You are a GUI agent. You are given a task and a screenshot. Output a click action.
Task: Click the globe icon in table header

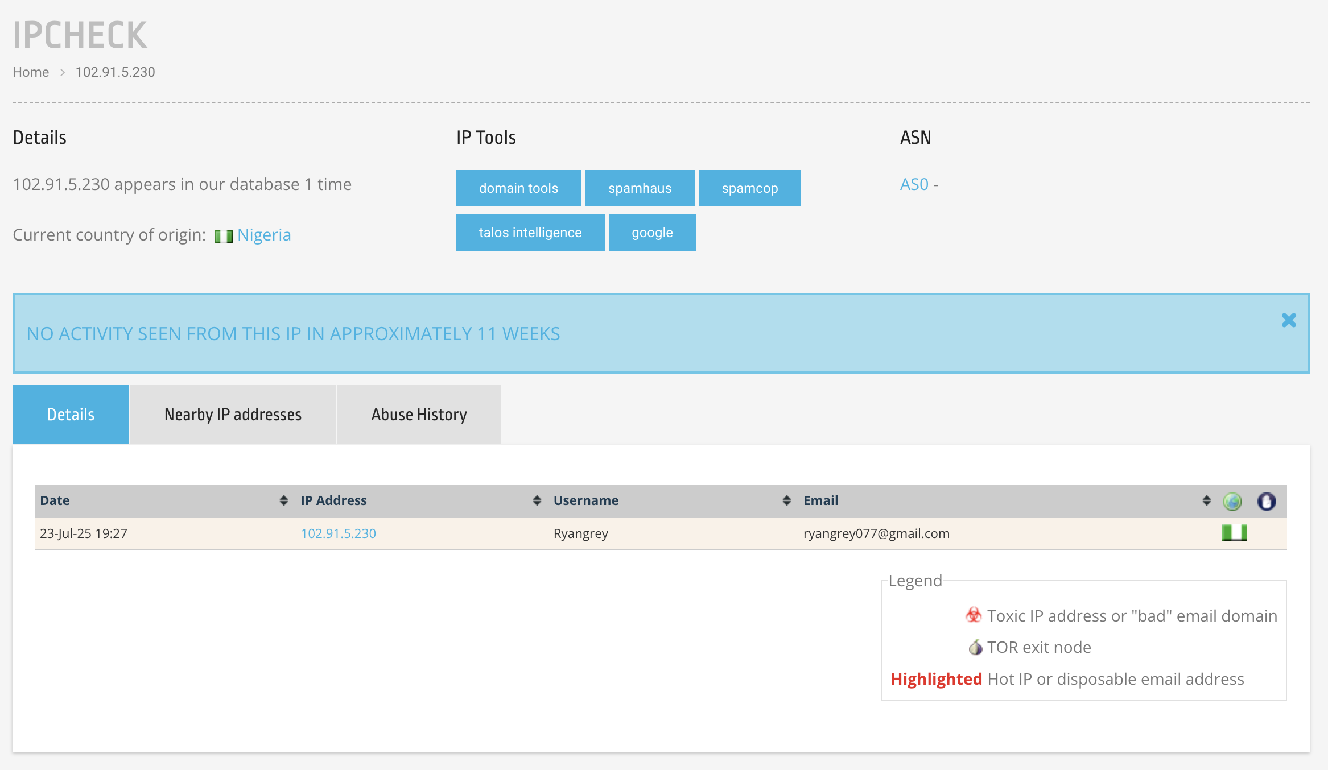[1232, 501]
